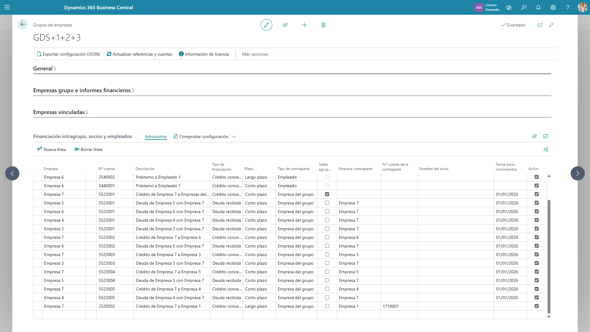Open notifications bell
Image resolution: width=590 pixels, height=332 pixels.
(538, 7)
